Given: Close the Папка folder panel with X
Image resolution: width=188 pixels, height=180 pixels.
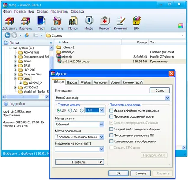Looking at the screenshot, I should (51, 42).
